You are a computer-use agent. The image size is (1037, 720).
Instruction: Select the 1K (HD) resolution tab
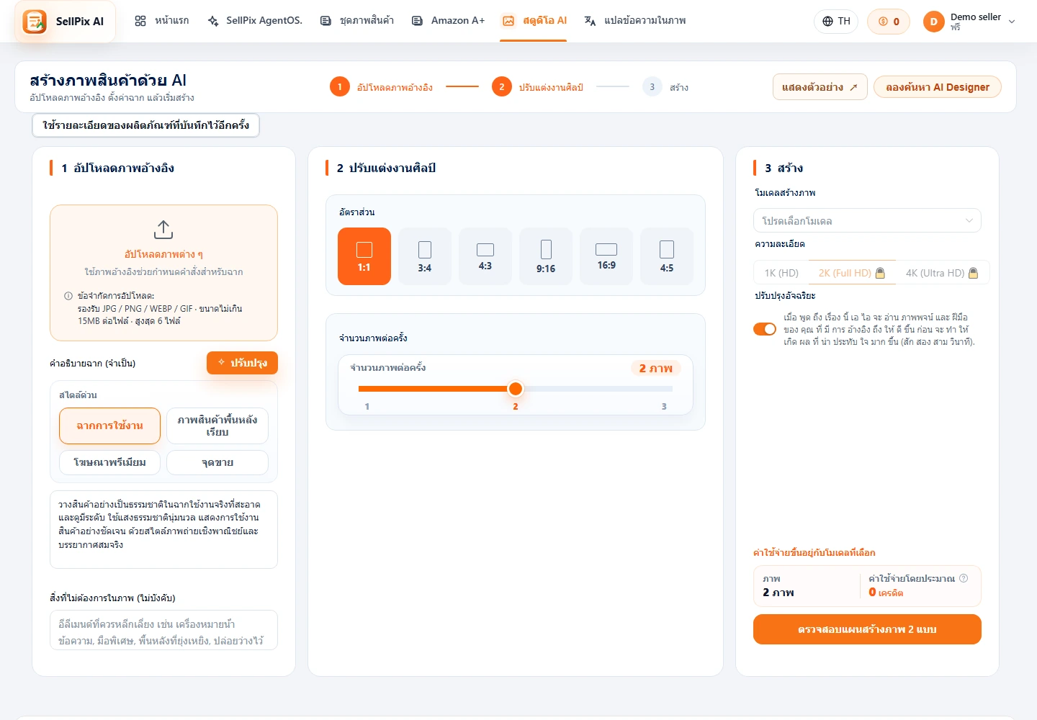tap(781, 273)
